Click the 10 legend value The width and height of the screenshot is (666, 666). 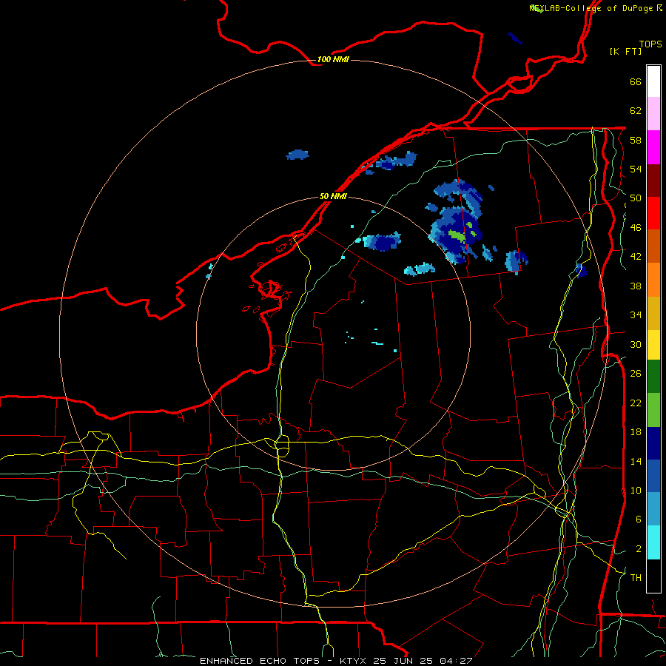point(636,490)
